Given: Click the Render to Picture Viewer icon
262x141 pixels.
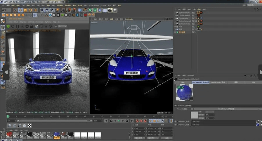Looking at the screenshot, I should click(68, 10).
